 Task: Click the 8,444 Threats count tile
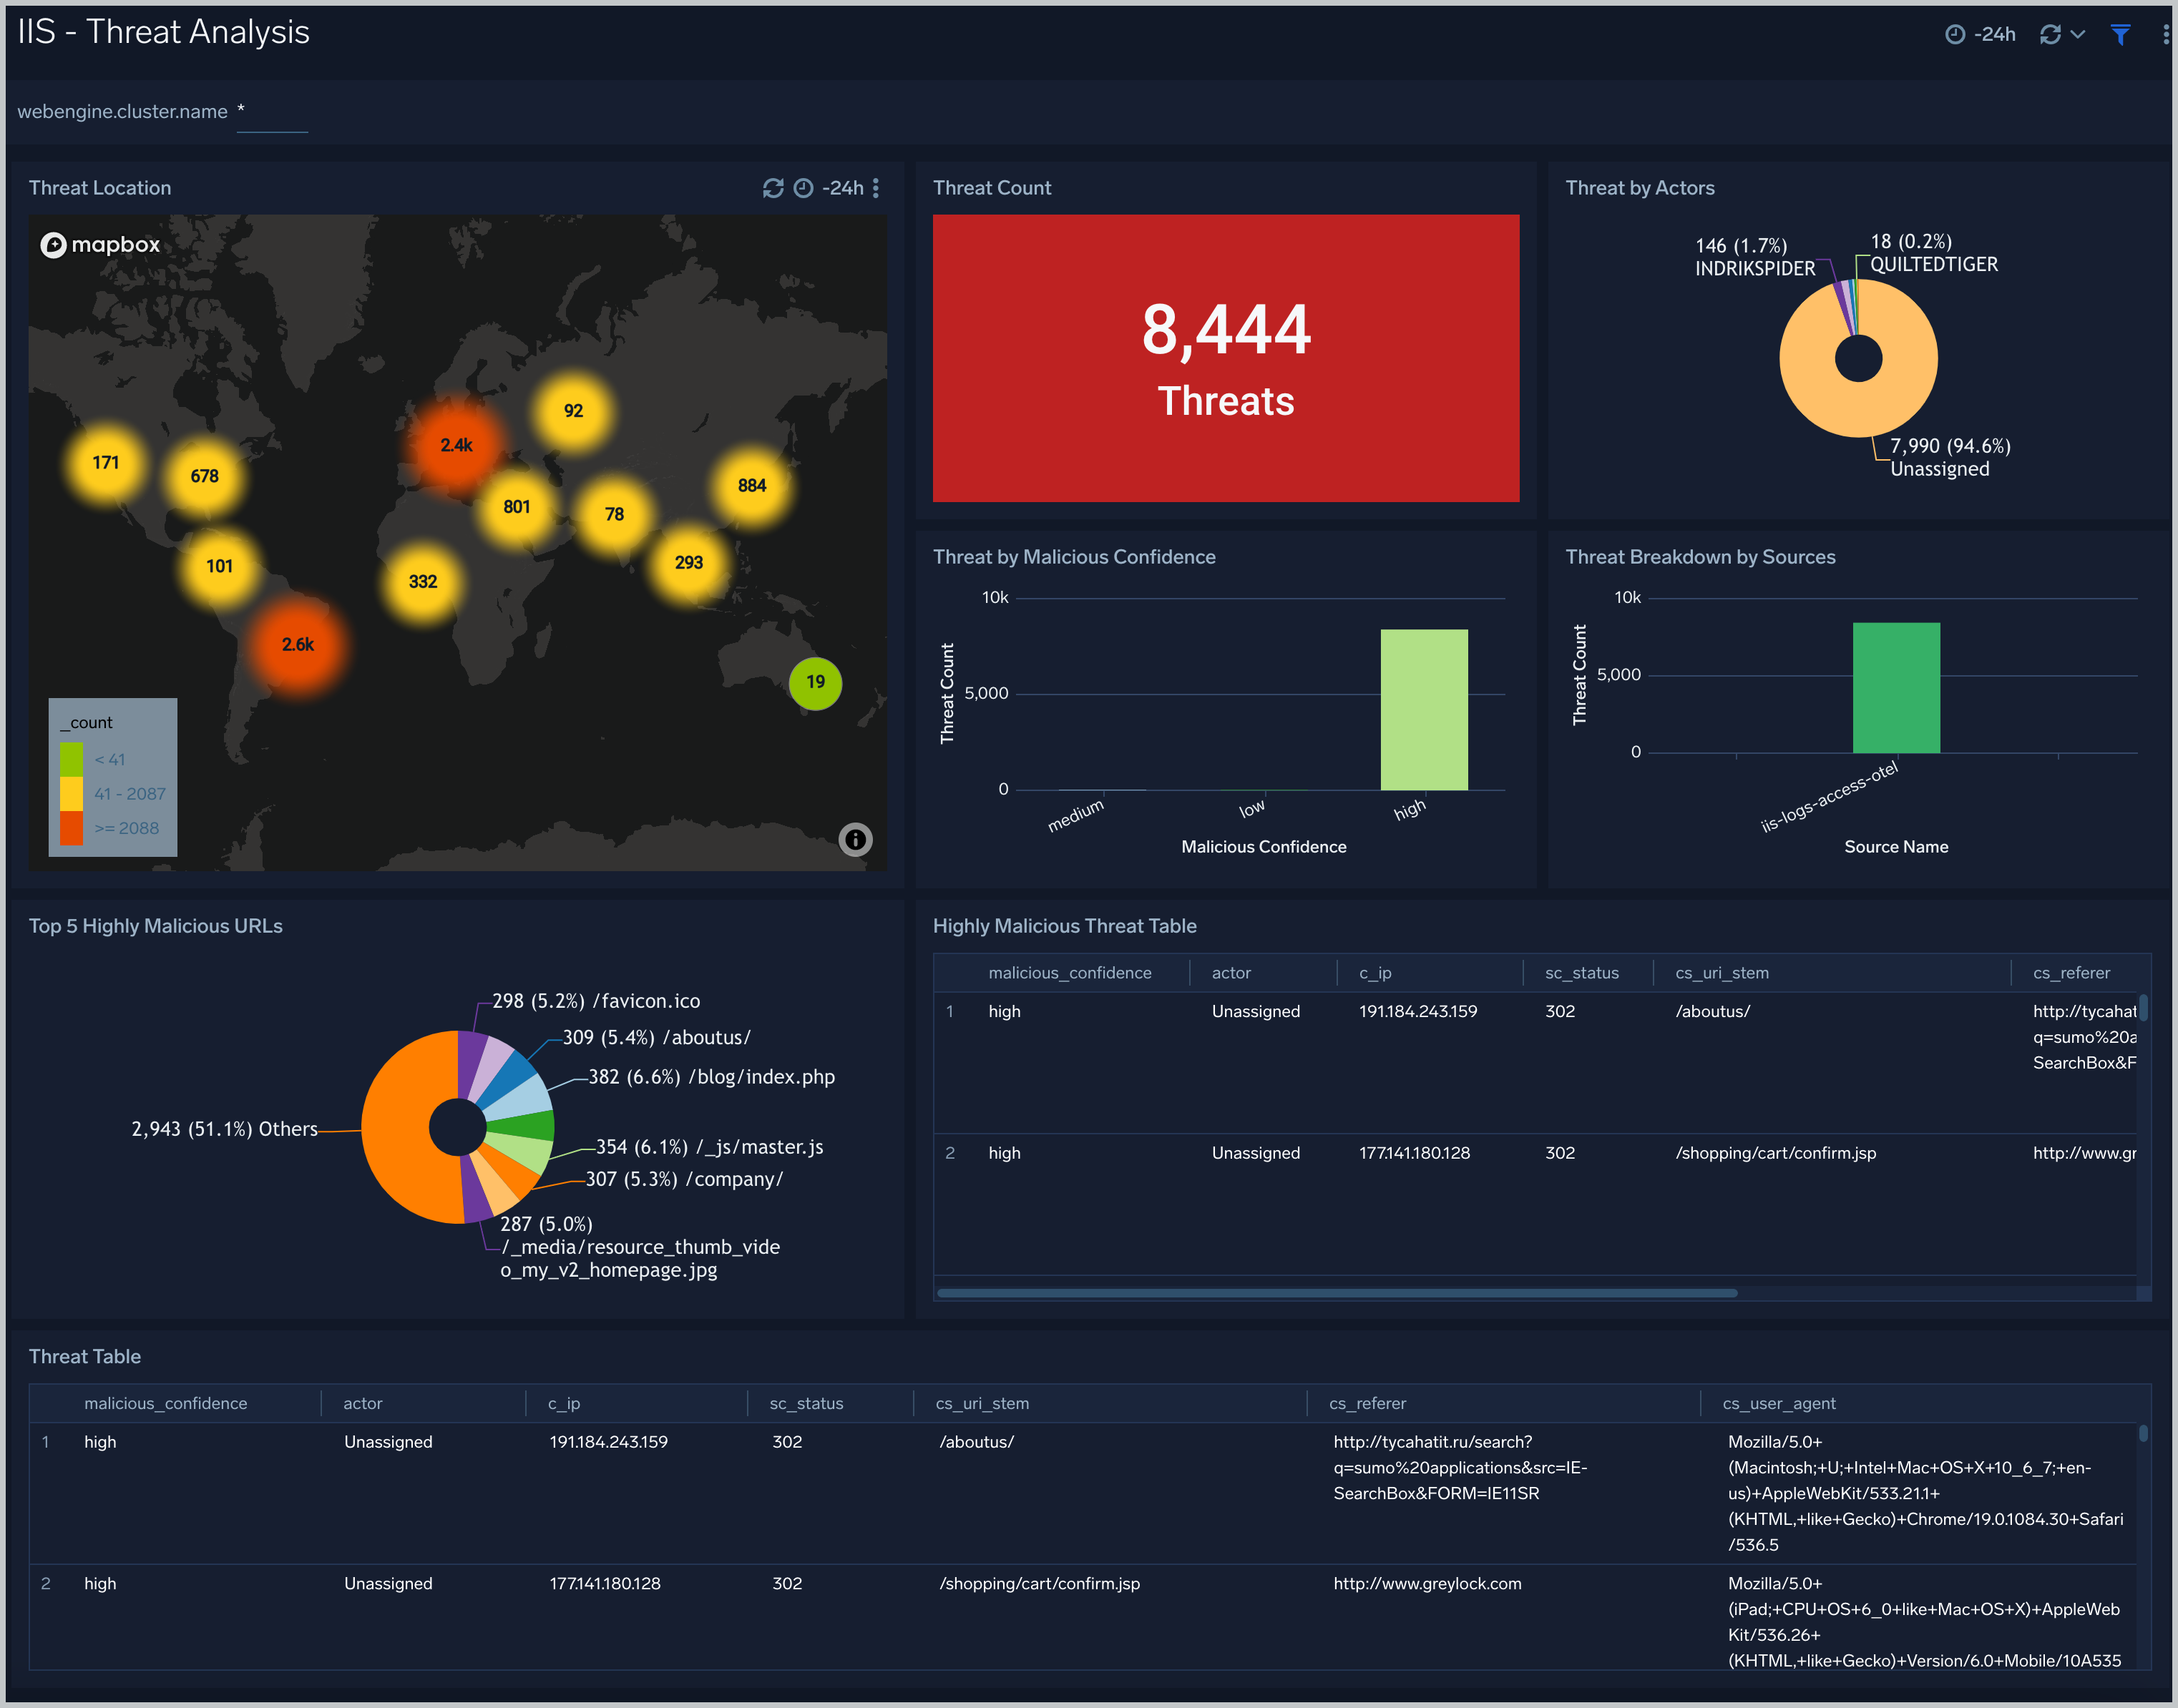point(1226,358)
